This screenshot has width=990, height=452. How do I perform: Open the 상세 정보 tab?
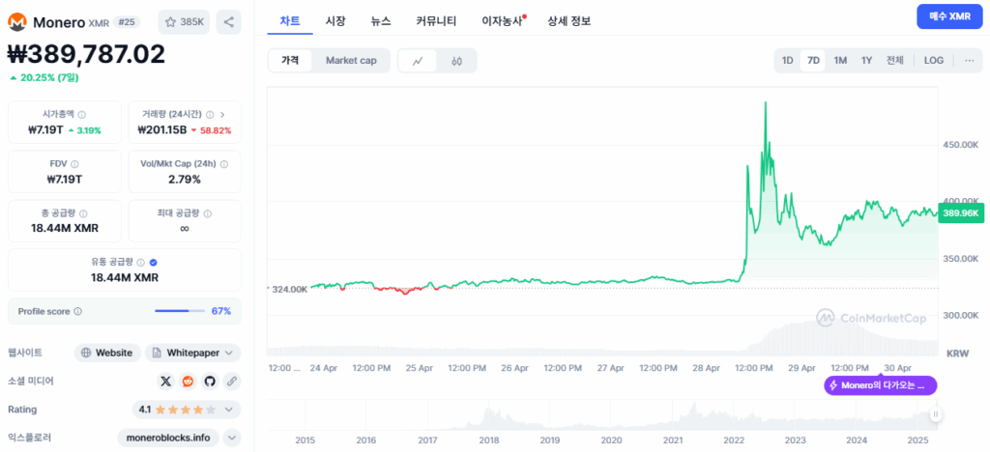[568, 21]
